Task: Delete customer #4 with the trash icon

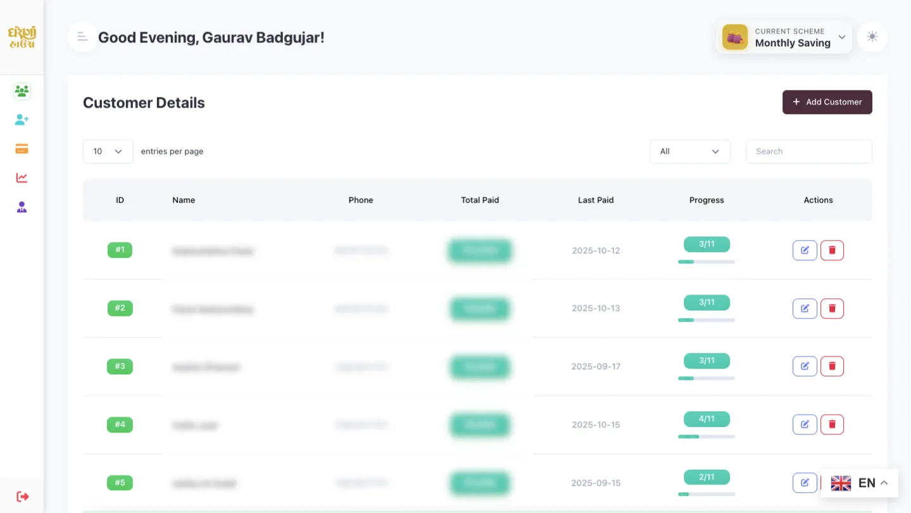Action: pyautogui.click(x=832, y=424)
